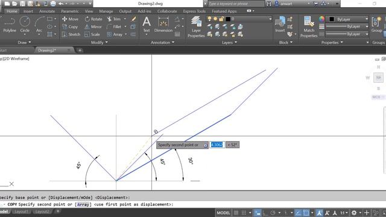Viewport: 386px width, 217px height.
Task: Toggle the drawing grid display
Action: point(236,213)
